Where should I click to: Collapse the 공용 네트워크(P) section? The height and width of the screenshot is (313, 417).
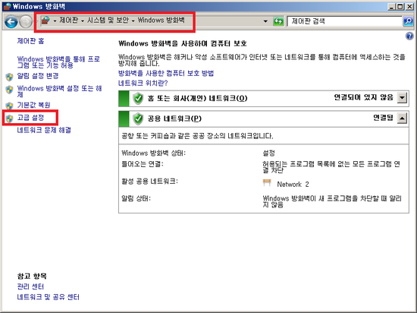point(402,118)
